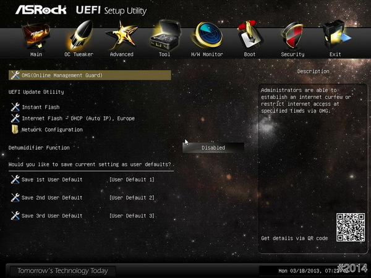The width and height of the screenshot is (371, 278).
Task: Click the H/W Monitor radar icon
Action: point(207,35)
